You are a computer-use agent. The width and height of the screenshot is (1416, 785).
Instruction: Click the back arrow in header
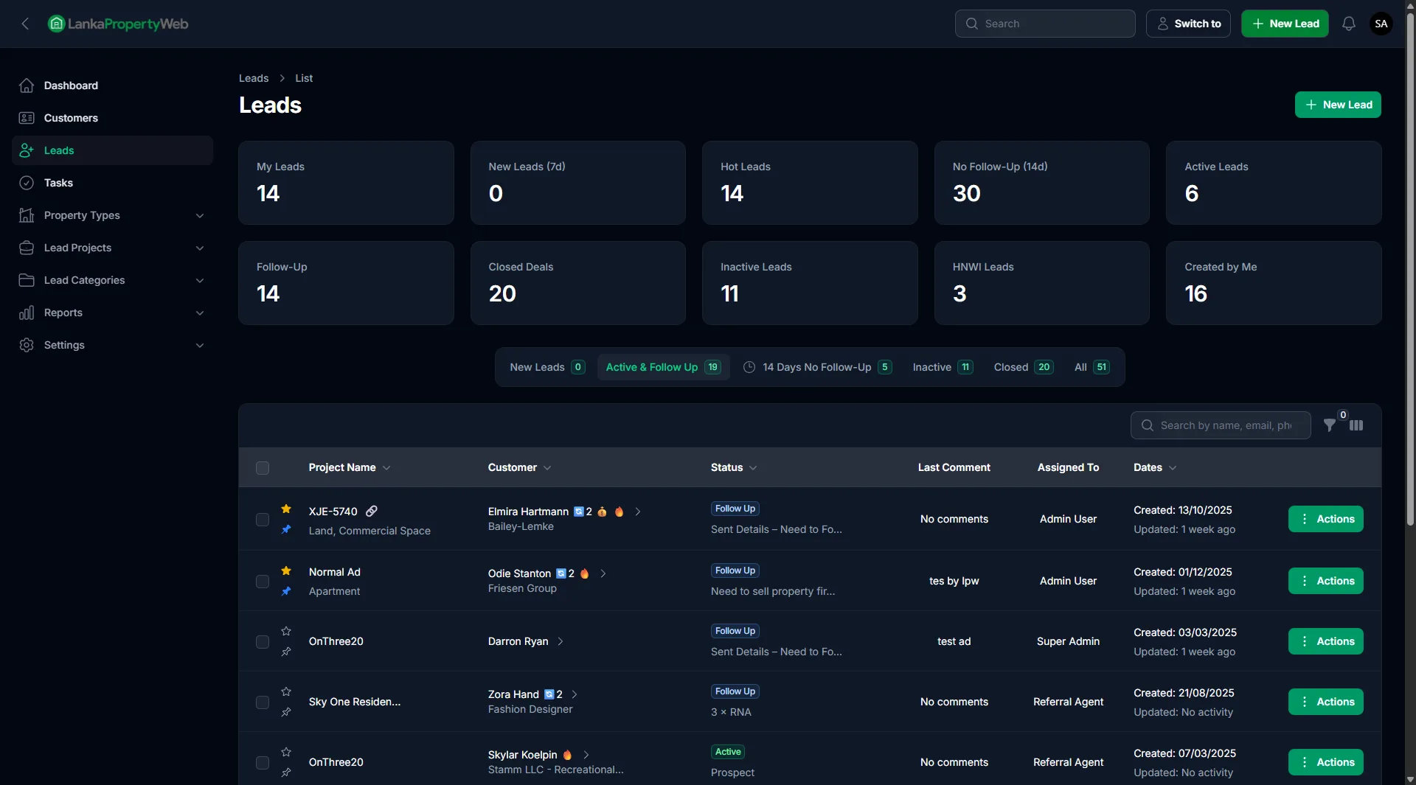pyautogui.click(x=25, y=24)
